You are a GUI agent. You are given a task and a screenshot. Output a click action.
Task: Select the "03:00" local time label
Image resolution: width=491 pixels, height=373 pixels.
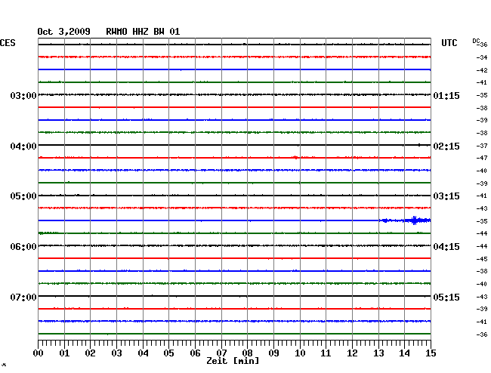point(23,95)
